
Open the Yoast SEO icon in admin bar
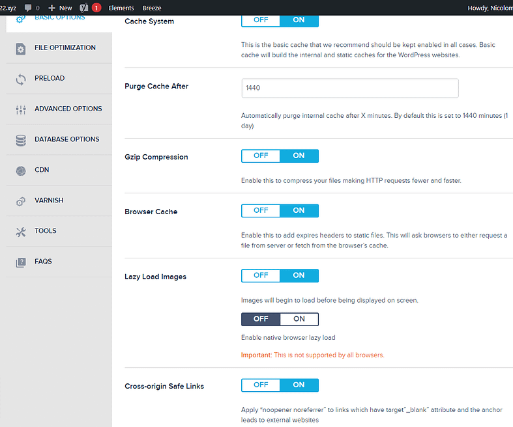(84, 8)
